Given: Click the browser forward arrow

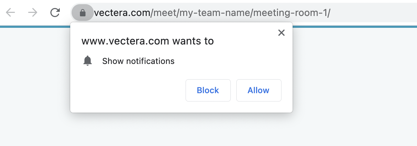Looking at the screenshot, I should (33, 13).
